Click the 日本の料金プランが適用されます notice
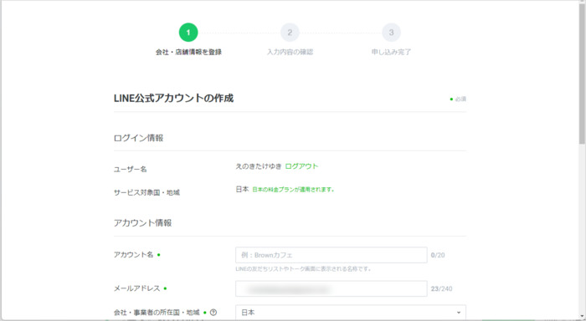 click(x=293, y=190)
